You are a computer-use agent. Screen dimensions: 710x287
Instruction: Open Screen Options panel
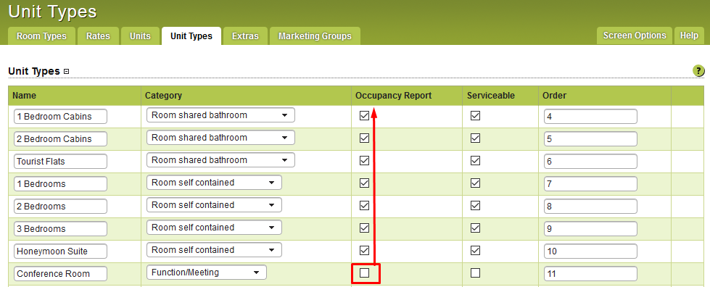coord(635,36)
